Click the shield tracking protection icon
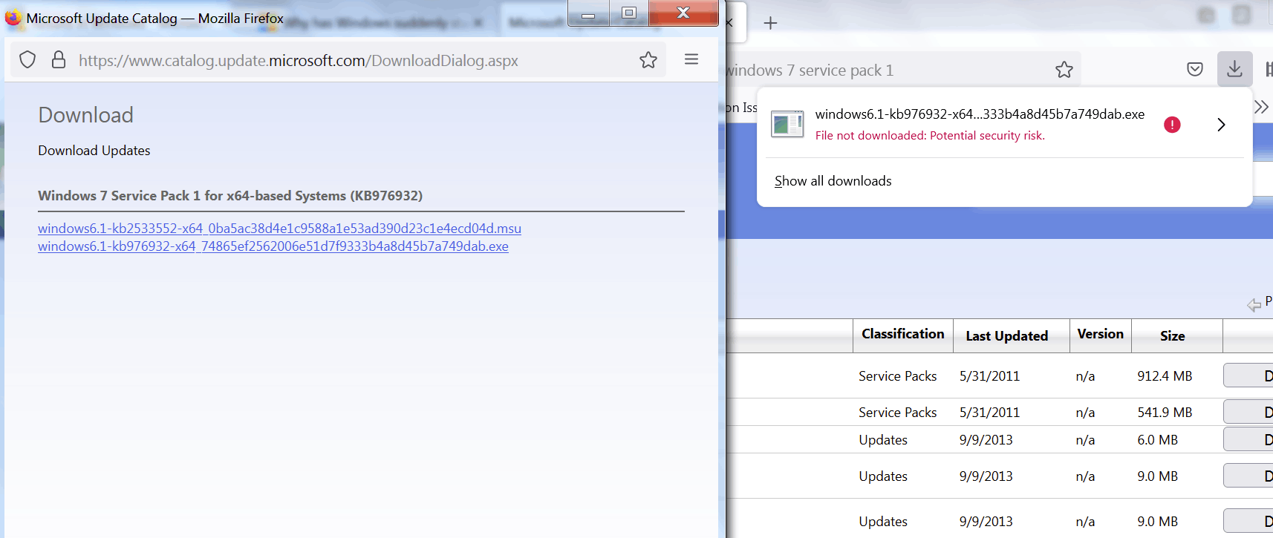The height and width of the screenshot is (538, 1273). (x=27, y=59)
